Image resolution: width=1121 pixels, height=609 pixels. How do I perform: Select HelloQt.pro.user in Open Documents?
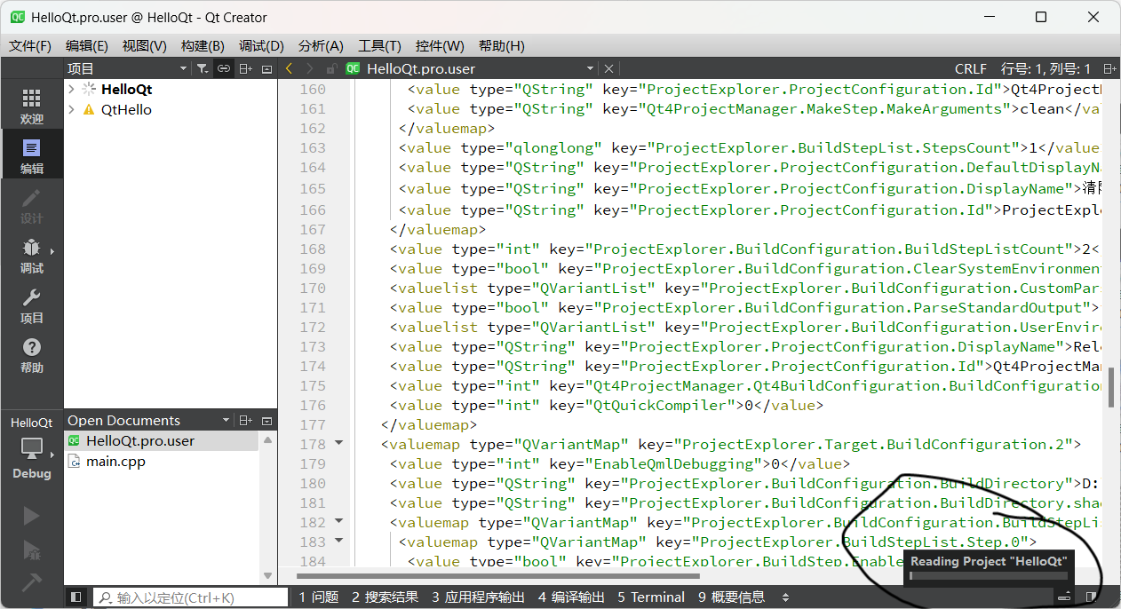[162, 441]
